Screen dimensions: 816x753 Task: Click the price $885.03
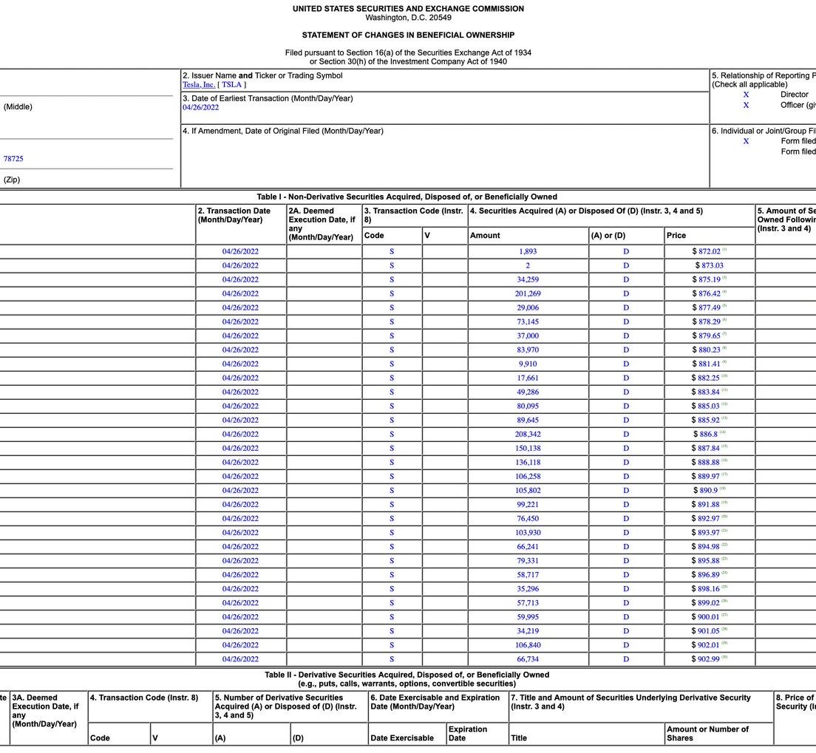click(x=706, y=406)
